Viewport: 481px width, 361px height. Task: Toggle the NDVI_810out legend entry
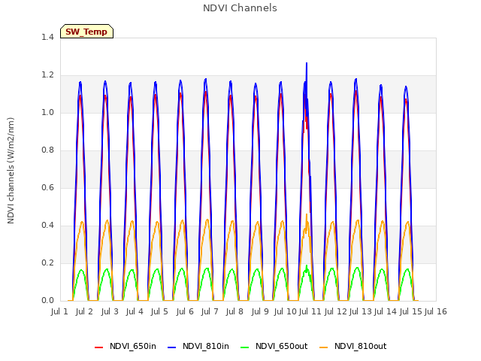(352, 346)
